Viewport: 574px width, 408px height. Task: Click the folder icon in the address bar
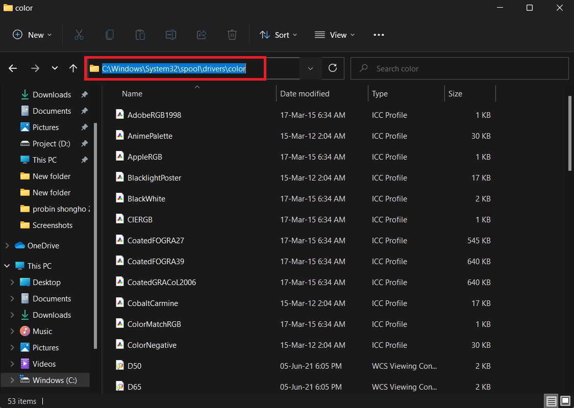click(x=94, y=68)
